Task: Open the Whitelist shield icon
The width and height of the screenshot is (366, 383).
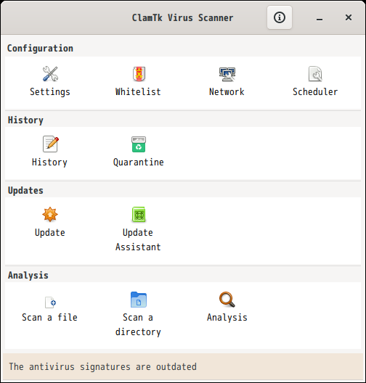Action: (139, 74)
